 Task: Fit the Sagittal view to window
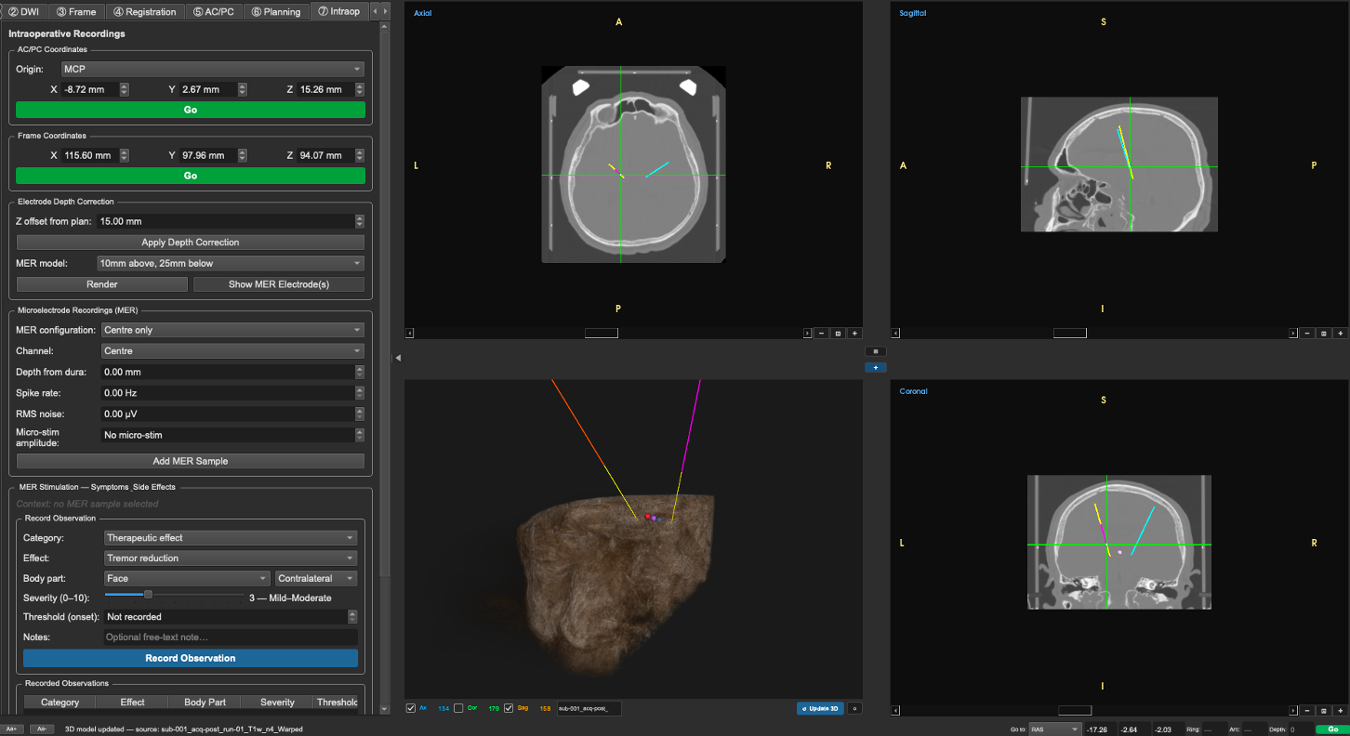point(1324,333)
